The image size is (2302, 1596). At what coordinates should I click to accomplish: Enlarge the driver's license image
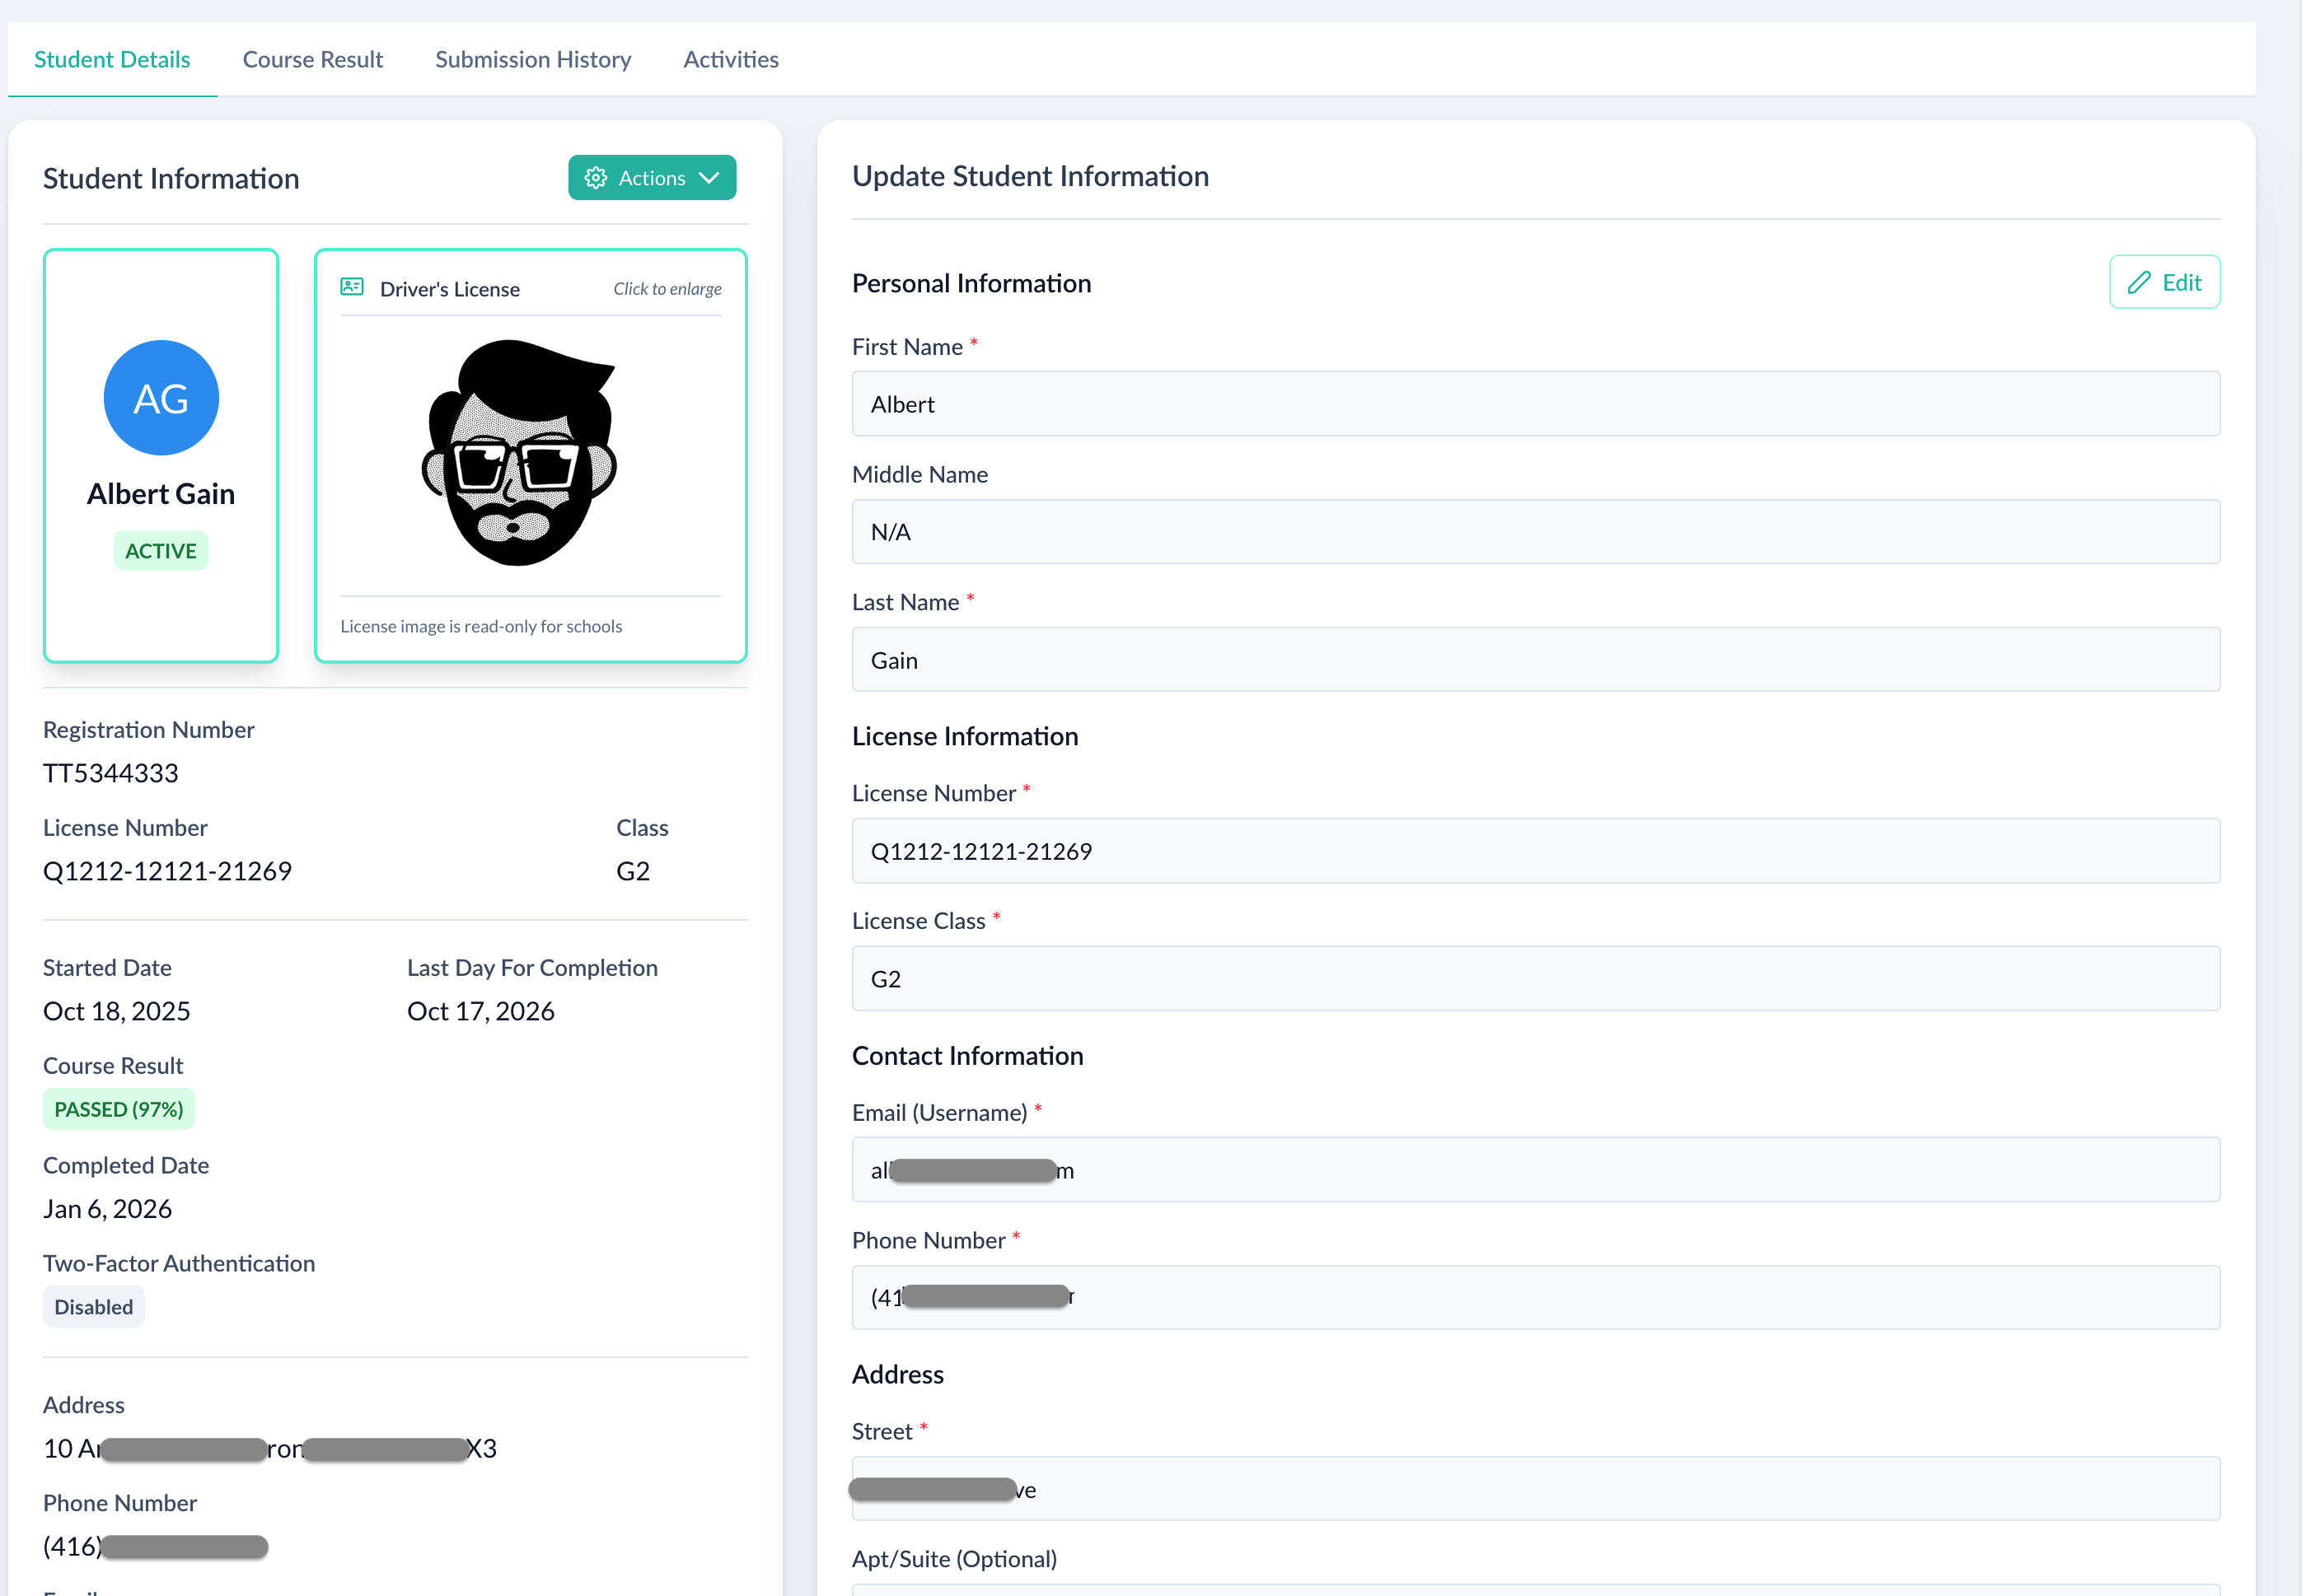pyautogui.click(x=520, y=454)
